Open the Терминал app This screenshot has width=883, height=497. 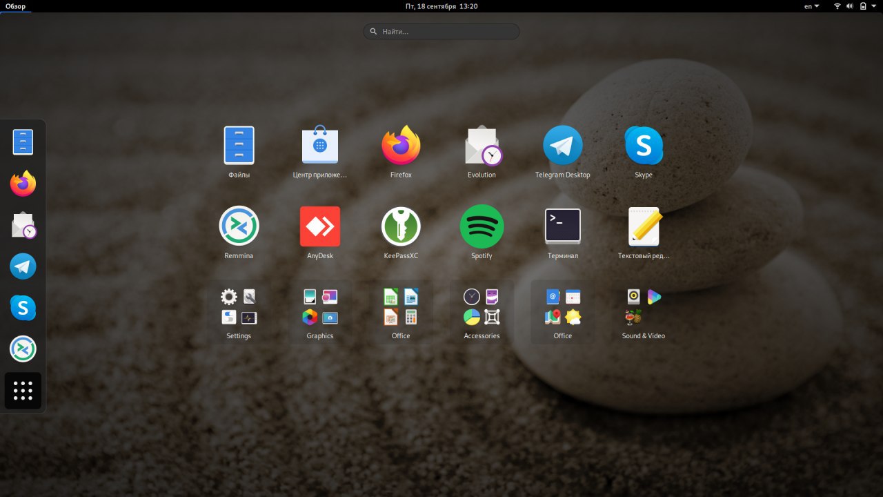coord(563,226)
